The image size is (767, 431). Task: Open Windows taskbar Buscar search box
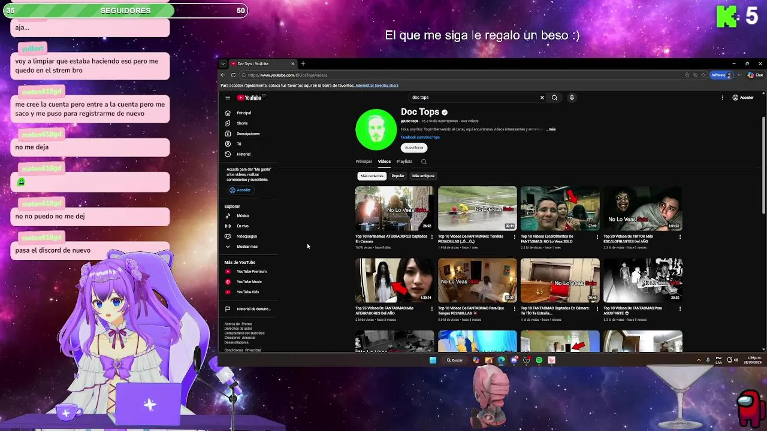pyautogui.click(x=455, y=360)
